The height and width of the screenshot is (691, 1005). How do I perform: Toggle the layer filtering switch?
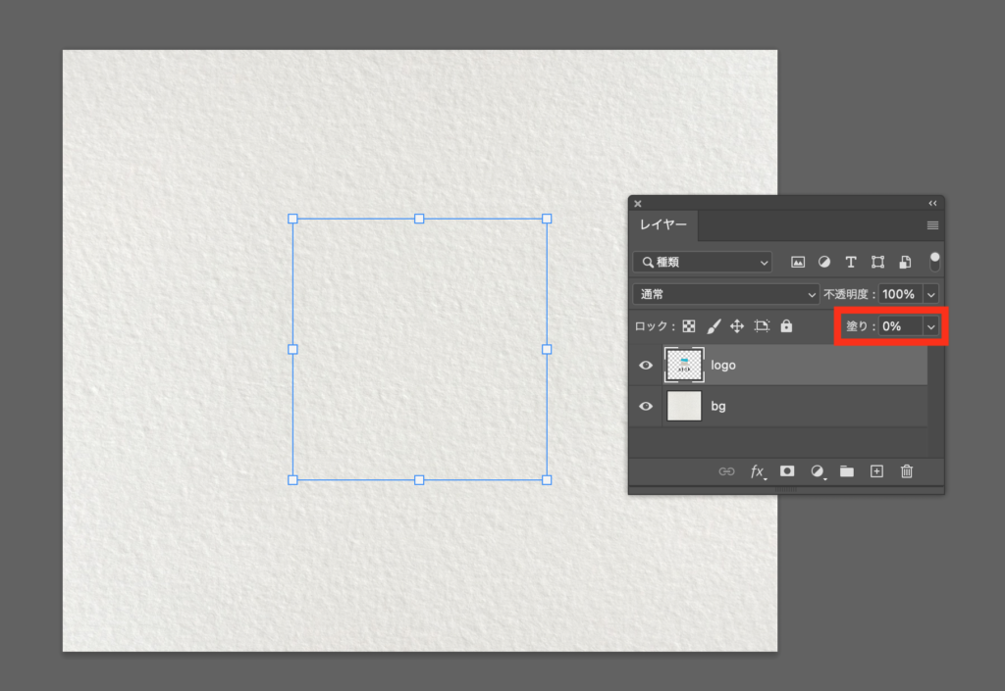(934, 261)
